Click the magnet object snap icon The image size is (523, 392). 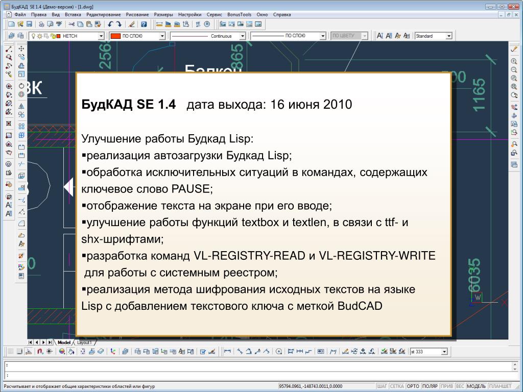click(x=40, y=351)
